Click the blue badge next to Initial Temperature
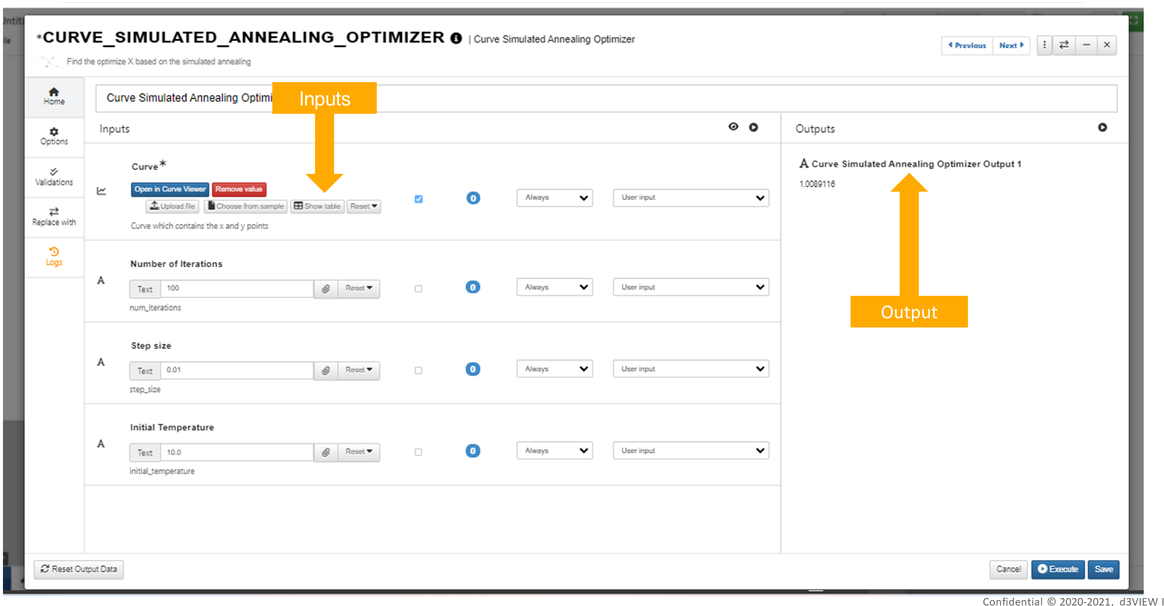 472,451
